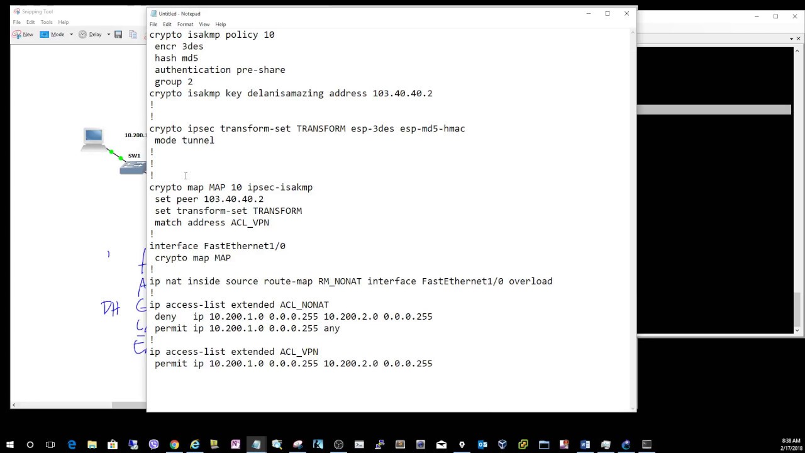Open the Snipping Tool File menu

pos(17,22)
